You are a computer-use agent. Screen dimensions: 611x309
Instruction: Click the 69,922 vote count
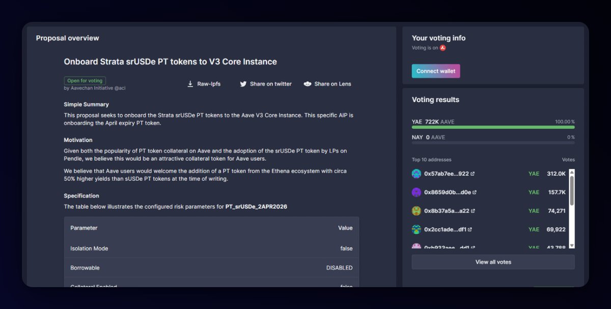click(x=556, y=230)
